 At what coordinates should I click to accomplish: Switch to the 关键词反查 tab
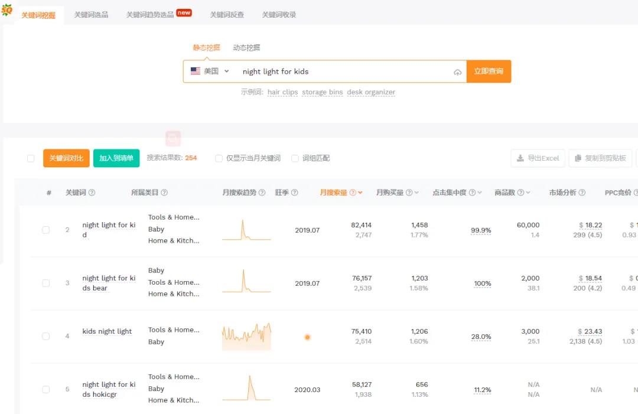point(227,14)
